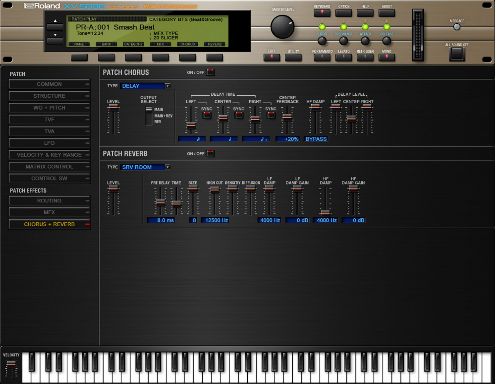Image resolution: width=495 pixels, height=384 pixels.
Task: Open the Control SW section
Action: click(x=50, y=178)
